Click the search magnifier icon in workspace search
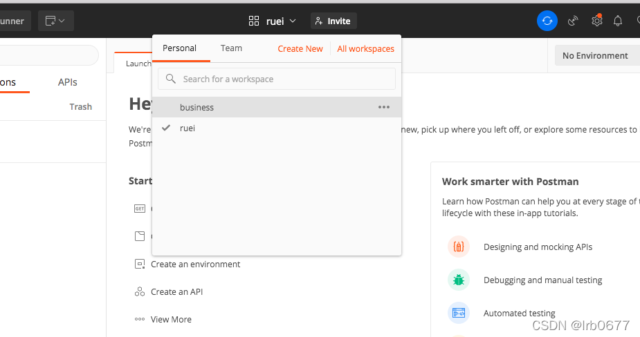The height and width of the screenshot is (337, 640). tap(171, 79)
